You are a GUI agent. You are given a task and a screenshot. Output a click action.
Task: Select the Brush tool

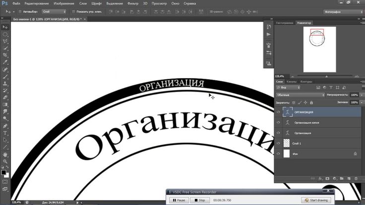pyautogui.click(x=5, y=76)
